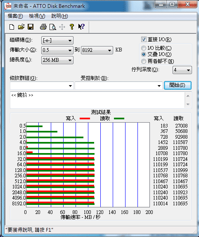Open transfer size maximum 8192 dropdown
This screenshot has height=237, width=199.
click(97, 50)
